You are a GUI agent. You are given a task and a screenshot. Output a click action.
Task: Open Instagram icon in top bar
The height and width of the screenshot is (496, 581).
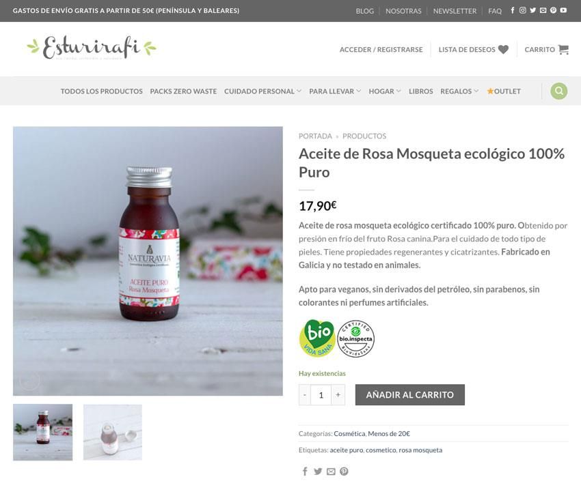(x=522, y=10)
